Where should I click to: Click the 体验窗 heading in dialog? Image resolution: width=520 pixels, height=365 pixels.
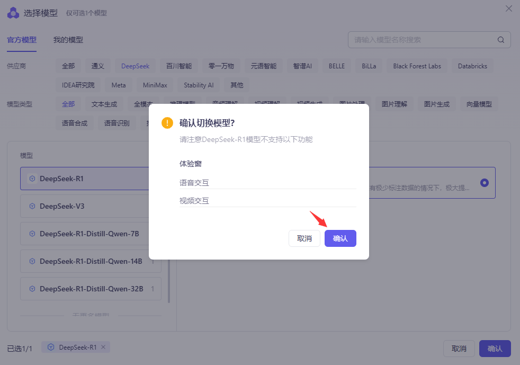click(x=191, y=164)
